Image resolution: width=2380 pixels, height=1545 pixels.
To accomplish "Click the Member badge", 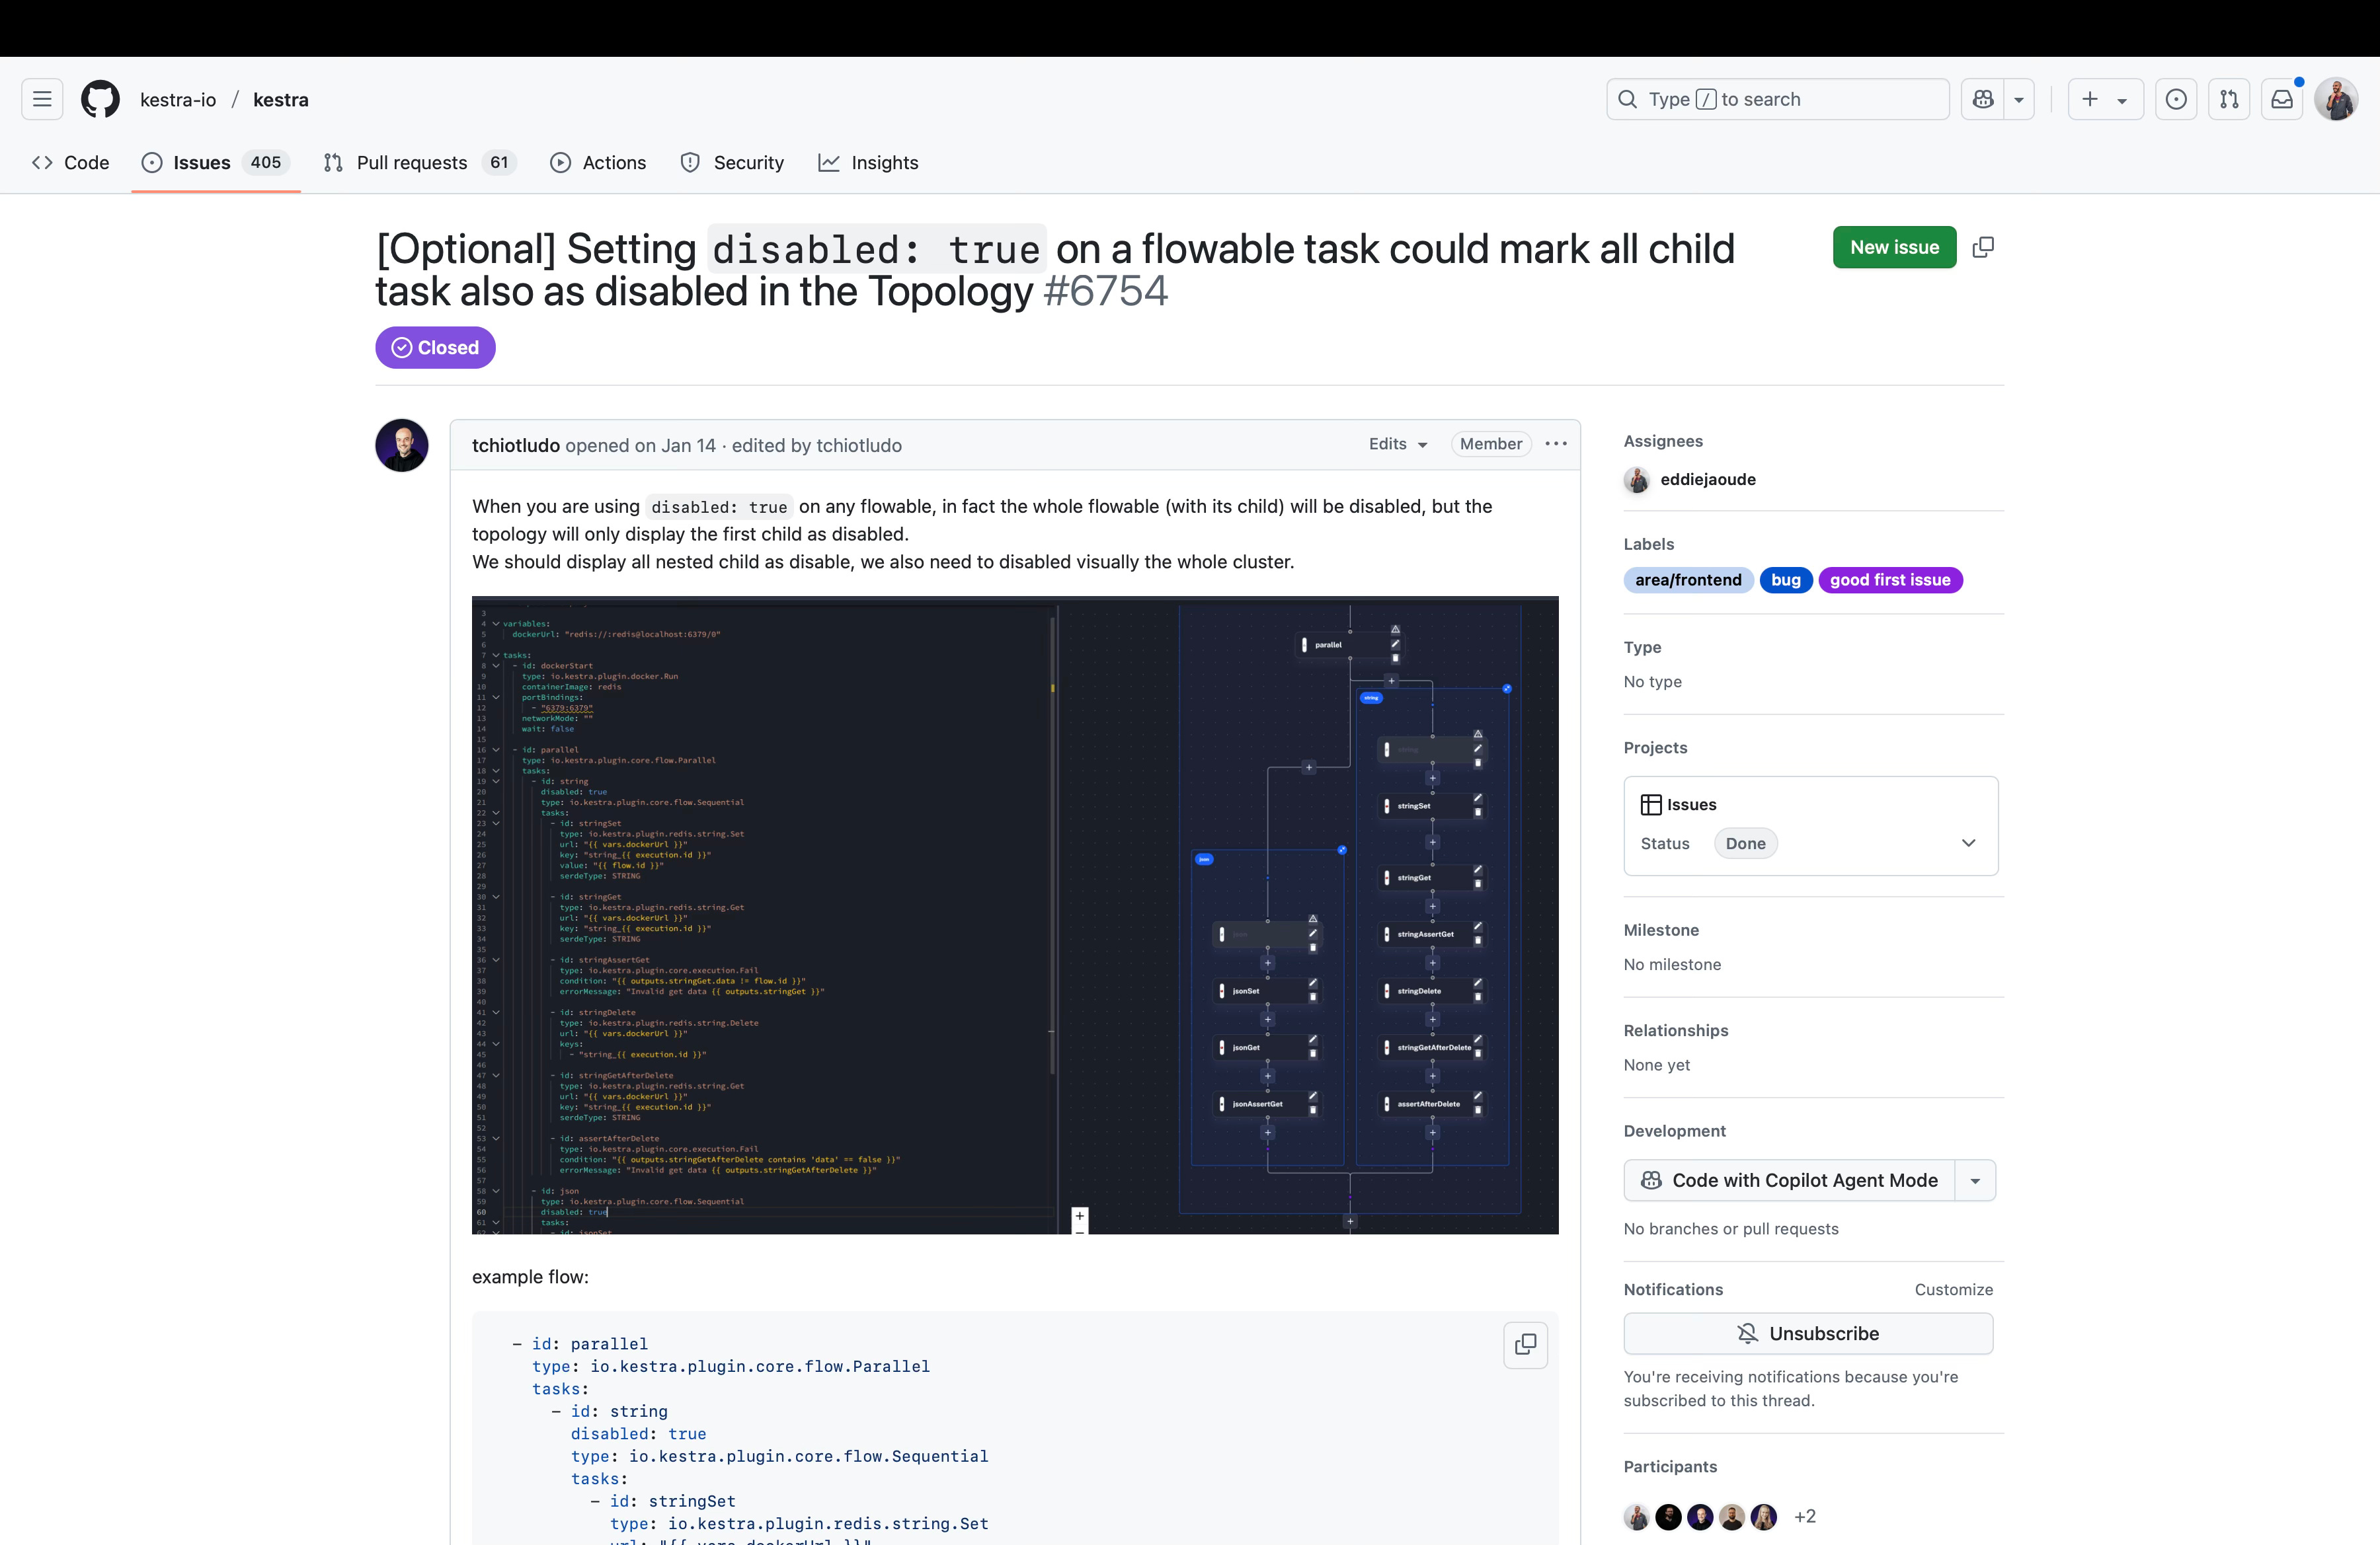I will [x=1490, y=443].
